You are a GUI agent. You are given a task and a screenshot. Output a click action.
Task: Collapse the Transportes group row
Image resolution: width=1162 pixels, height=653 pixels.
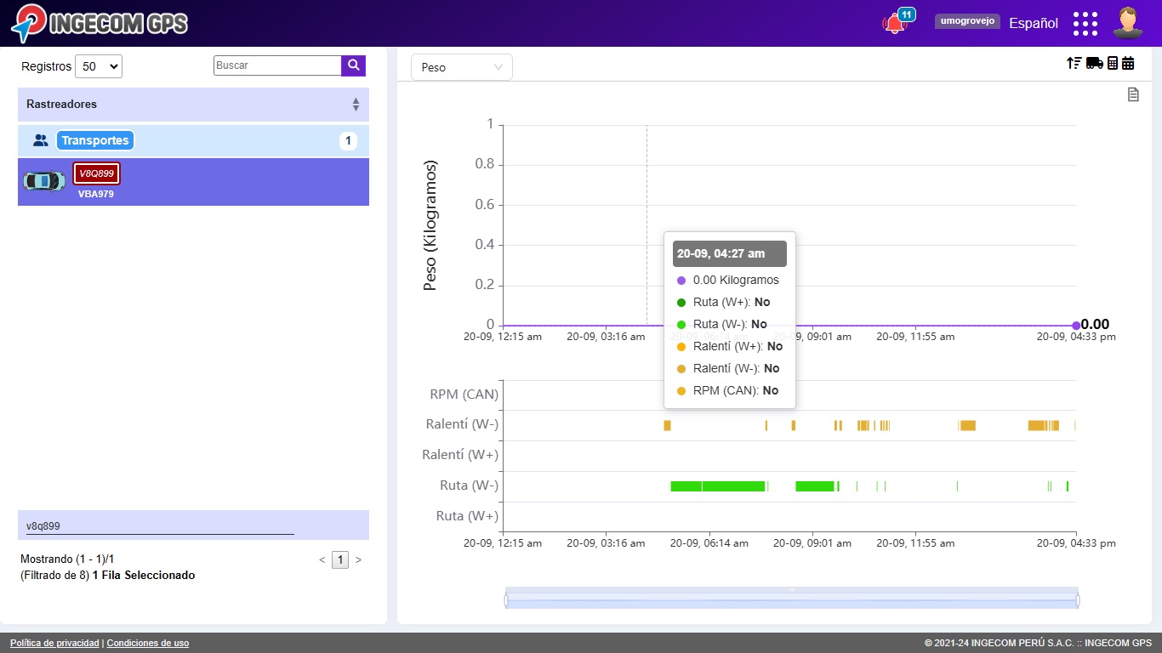point(95,141)
